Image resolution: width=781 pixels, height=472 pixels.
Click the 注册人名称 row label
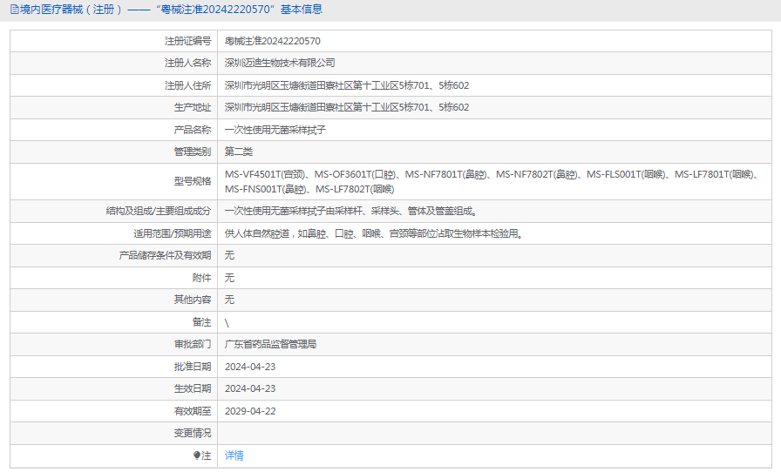click(x=187, y=63)
